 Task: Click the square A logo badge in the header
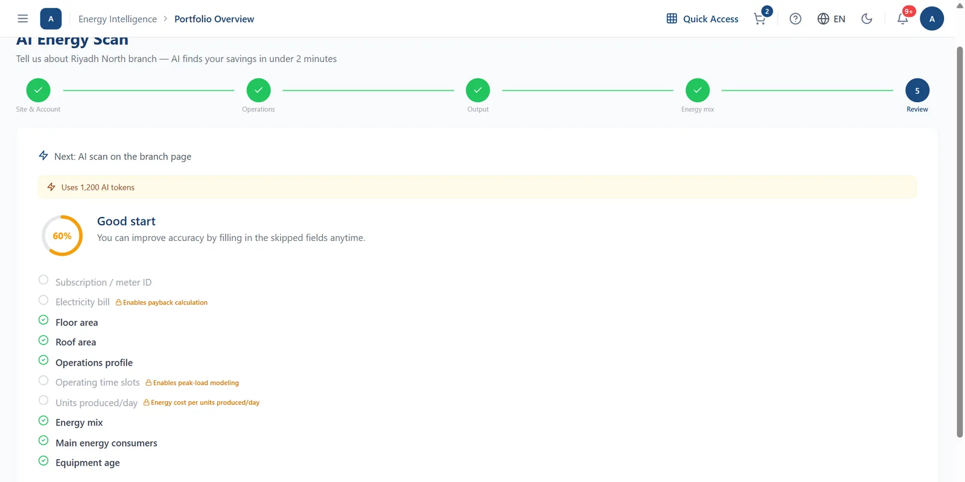coord(51,19)
